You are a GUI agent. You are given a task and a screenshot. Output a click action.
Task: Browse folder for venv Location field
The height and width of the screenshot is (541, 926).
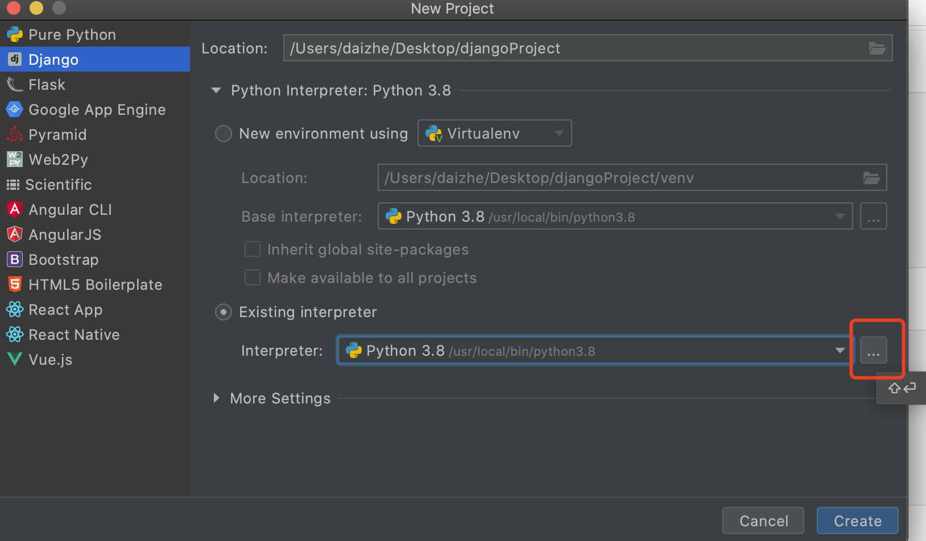coord(871,178)
